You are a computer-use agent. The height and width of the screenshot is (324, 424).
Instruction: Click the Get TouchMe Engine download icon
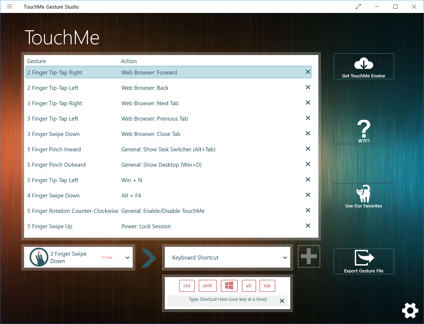pos(363,64)
